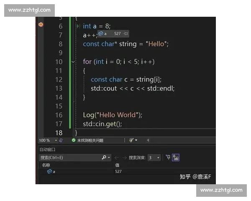Click line number 18 in the gutter
Screen dimensions: 251x201
[59, 133]
